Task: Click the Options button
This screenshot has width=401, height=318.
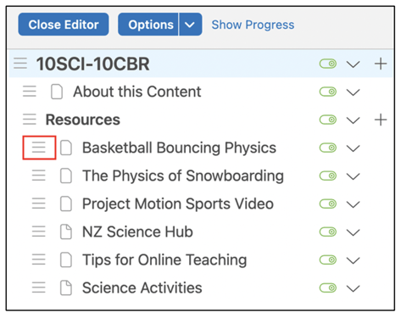Action: coord(148,25)
